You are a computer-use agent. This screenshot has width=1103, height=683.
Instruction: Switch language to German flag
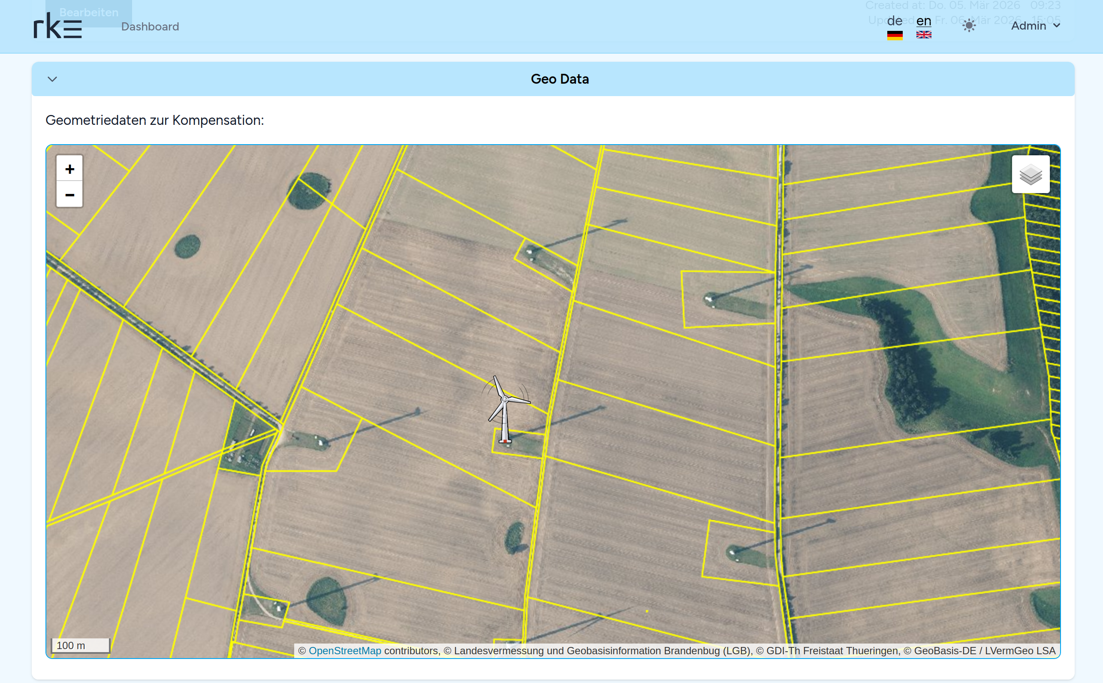(895, 35)
